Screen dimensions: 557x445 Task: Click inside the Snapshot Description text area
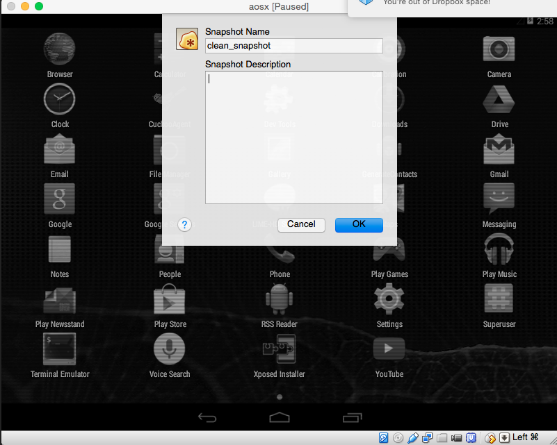click(x=293, y=137)
